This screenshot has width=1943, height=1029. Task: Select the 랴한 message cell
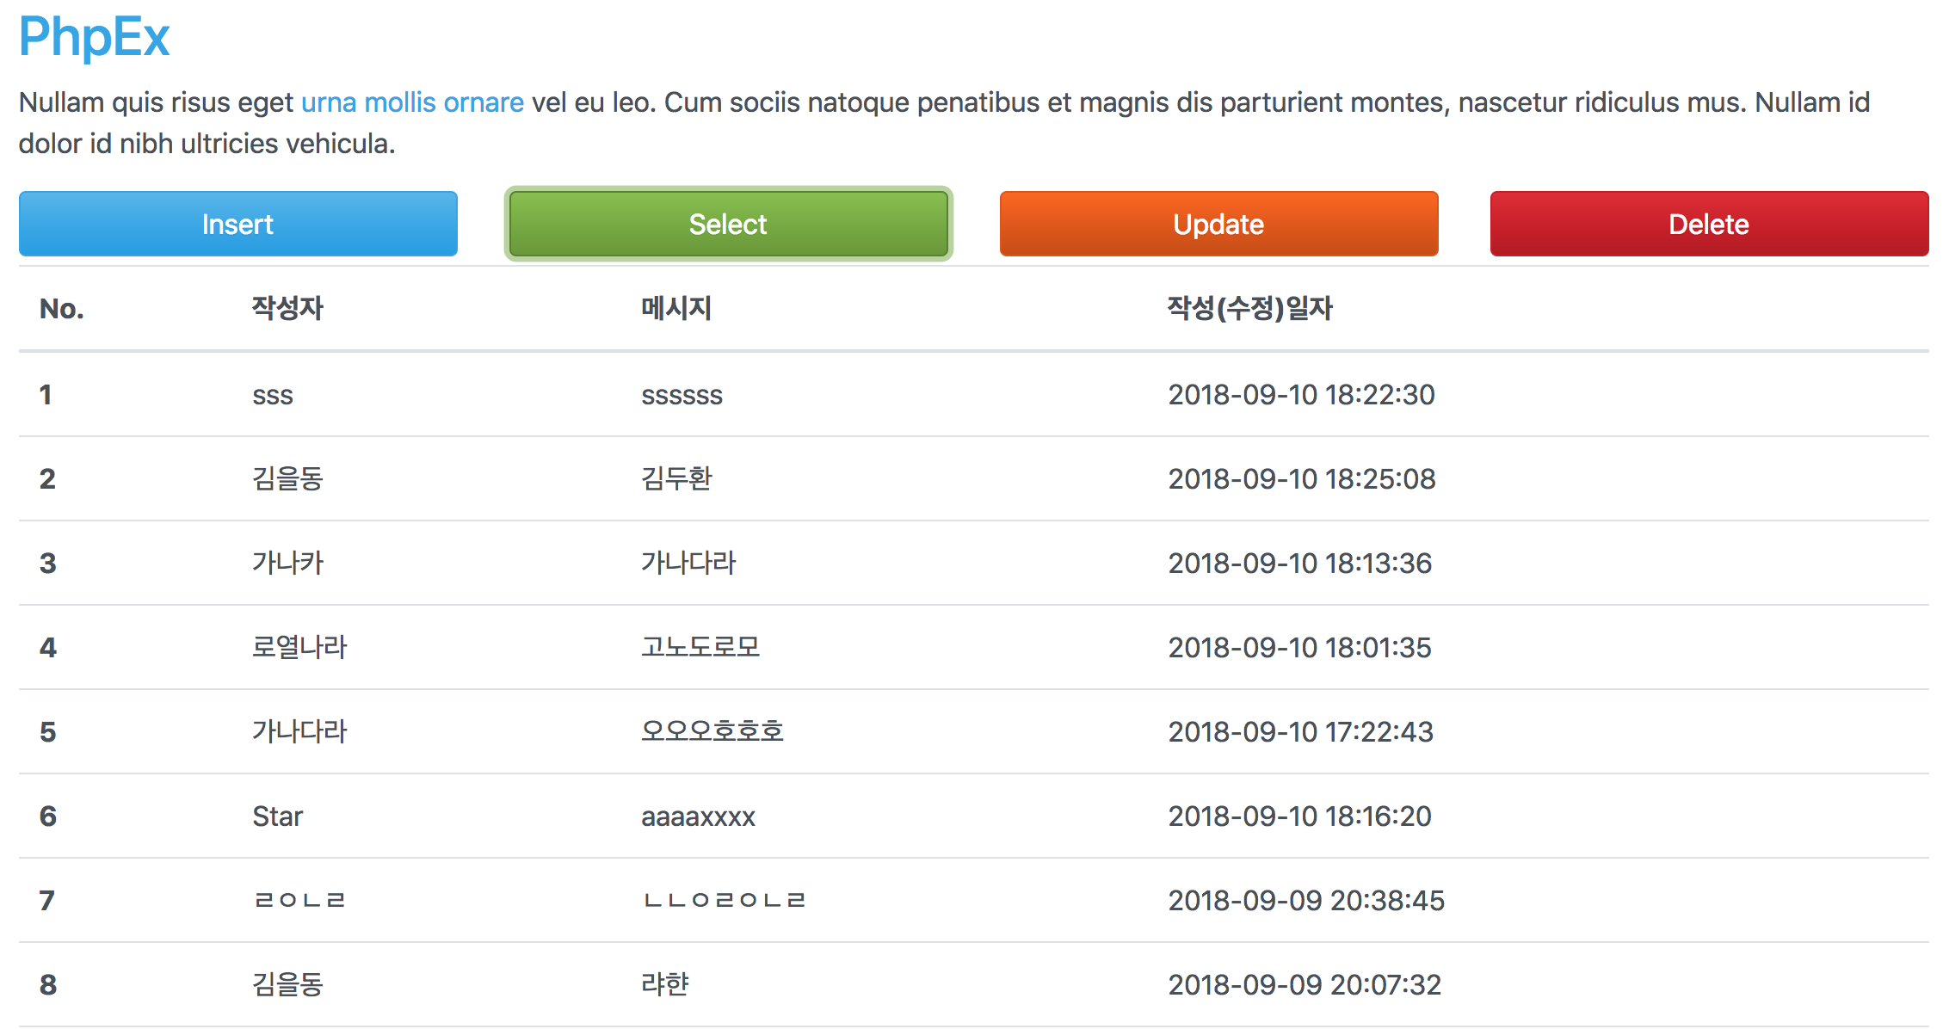[x=664, y=984]
